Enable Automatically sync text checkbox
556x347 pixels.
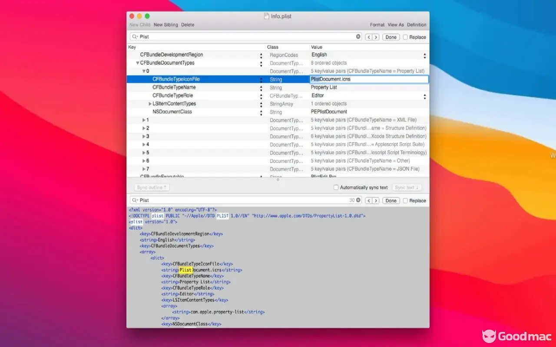(336, 187)
